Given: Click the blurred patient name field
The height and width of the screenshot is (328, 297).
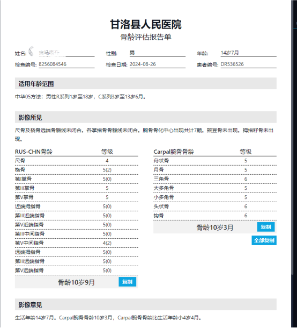Looking at the screenshot, I should coord(66,53).
